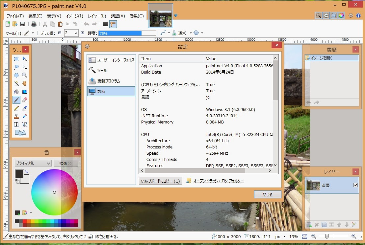Select the Zoom magnifier tool

[x=24, y=75]
